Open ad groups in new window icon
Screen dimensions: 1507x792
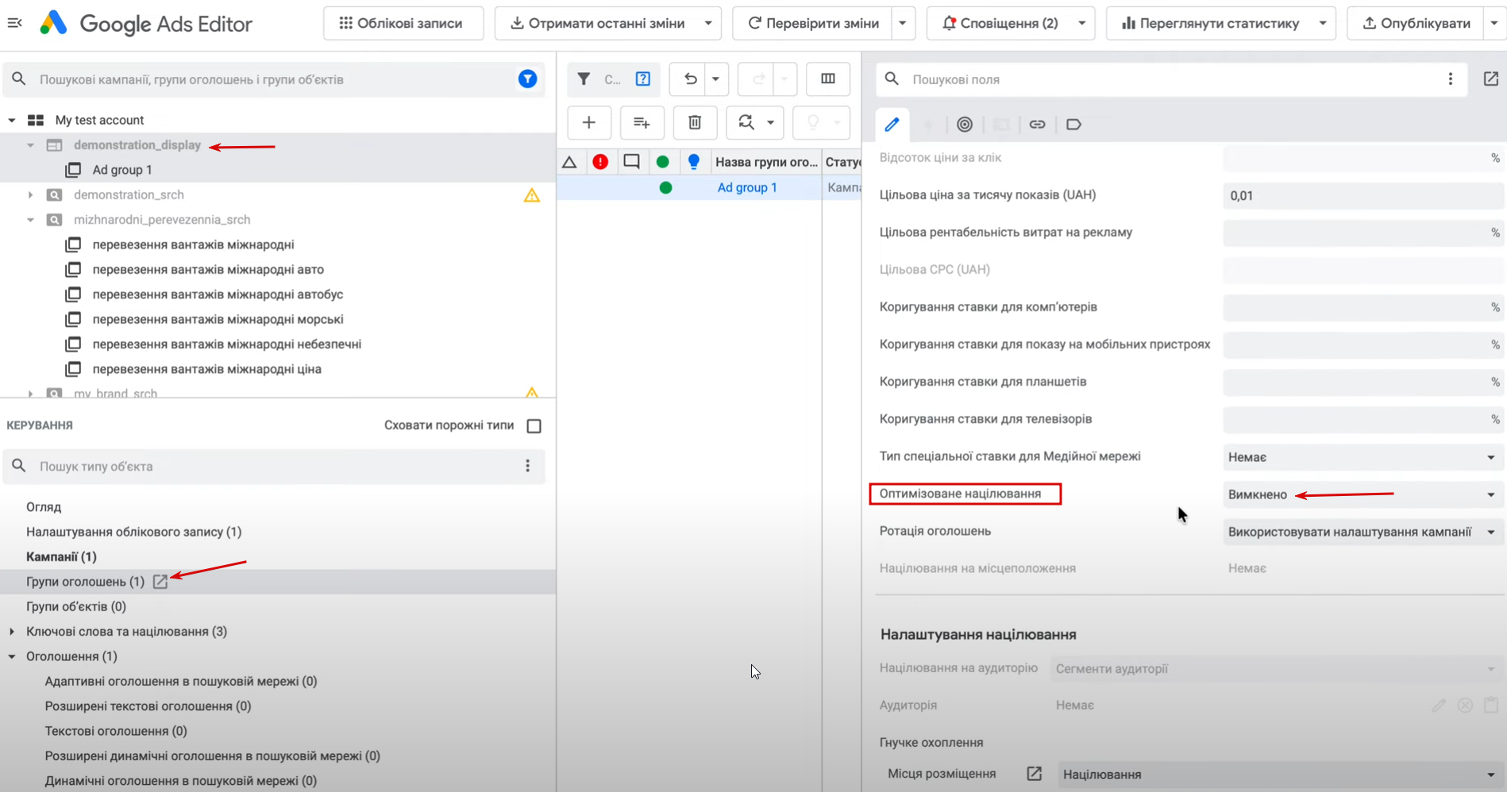click(160, 582)
